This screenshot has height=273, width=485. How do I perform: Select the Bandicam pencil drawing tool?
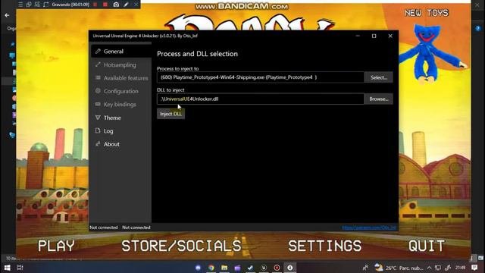tap(126, 5)
